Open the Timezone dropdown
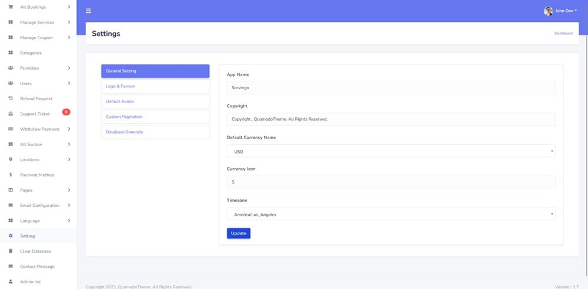The image size is (588, 289). 390,214
